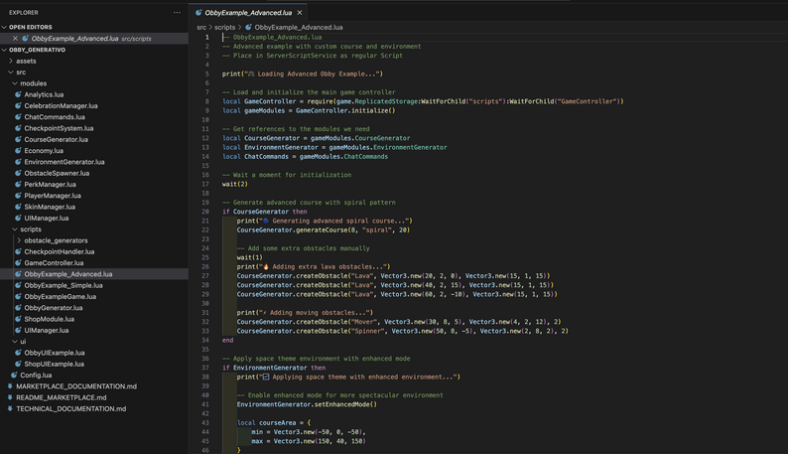This screenshot has height=454, width=788.
Task: Collapse the ui folder
Action: click(x=14, y=342)
